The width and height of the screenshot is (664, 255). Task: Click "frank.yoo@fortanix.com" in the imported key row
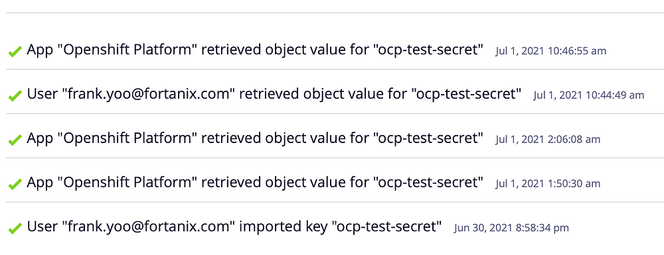(149, 227)
